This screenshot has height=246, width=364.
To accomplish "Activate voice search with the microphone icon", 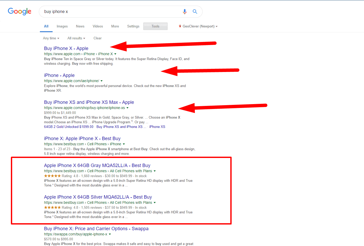I will pyautogui.click(x=185, y=11).
